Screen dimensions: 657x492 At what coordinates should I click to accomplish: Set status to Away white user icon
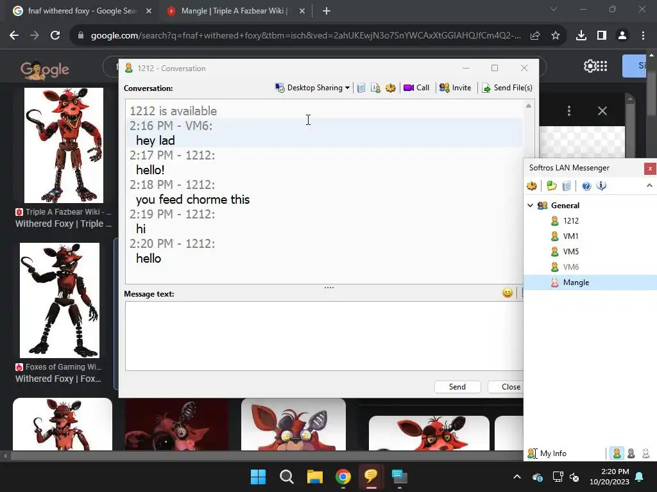pyautogui.click(x=645, y=453)
